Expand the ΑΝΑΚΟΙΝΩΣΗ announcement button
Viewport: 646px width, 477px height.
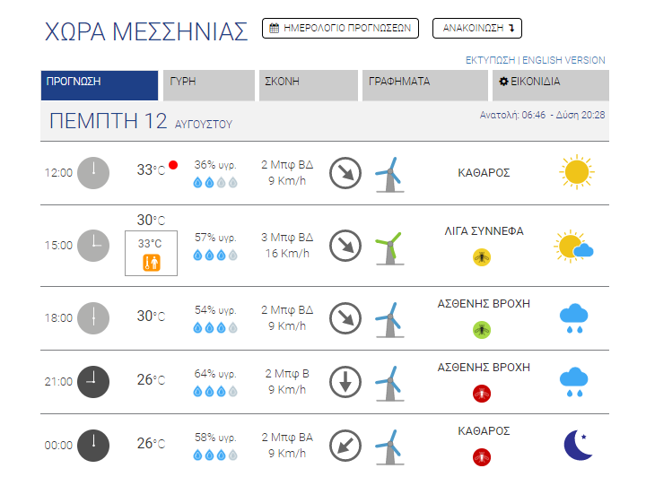(x=477, y=29)
